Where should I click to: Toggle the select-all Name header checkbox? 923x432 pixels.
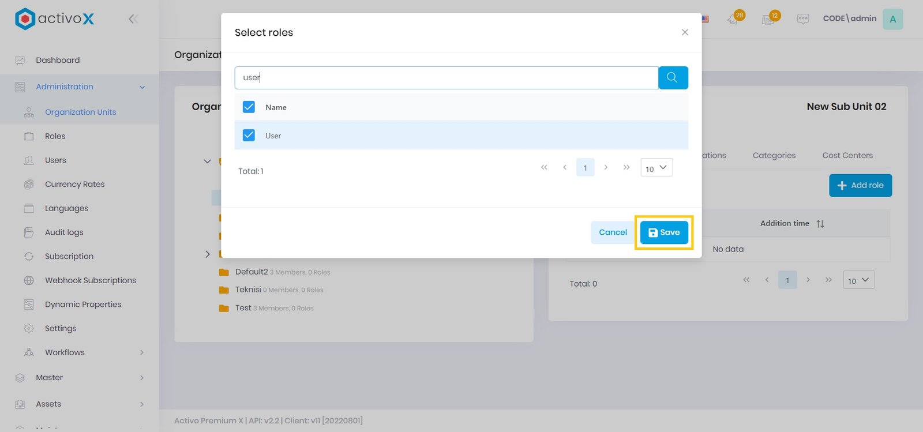(x=249, y=107)
